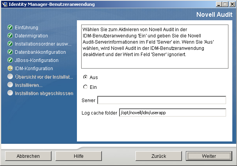237x166 pixels.
Task: Maximize the Identity Manager window
Action: click(x=225, y=4)
